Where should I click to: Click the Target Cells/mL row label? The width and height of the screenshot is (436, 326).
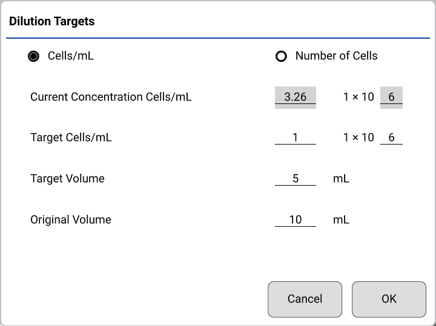coord(71,137)
